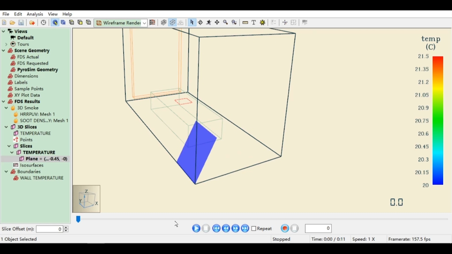The width and height of the screenshot is (452, 254).
Task: Click the clock icon in the toolbar
Action: coord(44,22)
